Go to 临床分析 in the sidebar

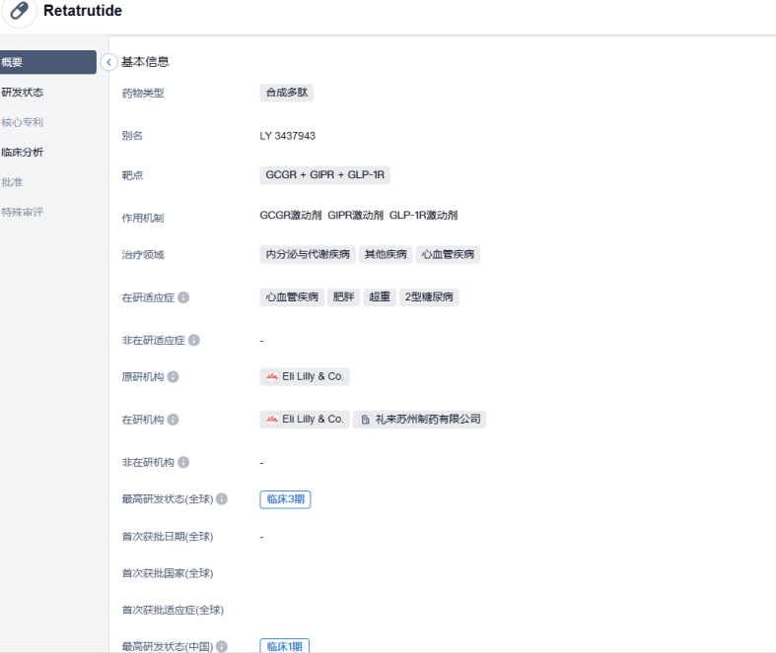point(23,153)
